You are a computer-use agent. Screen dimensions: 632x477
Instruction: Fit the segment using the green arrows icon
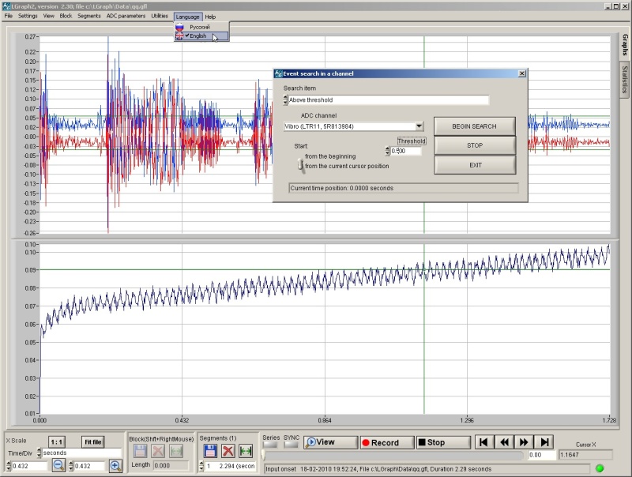(x=246, y=451)
